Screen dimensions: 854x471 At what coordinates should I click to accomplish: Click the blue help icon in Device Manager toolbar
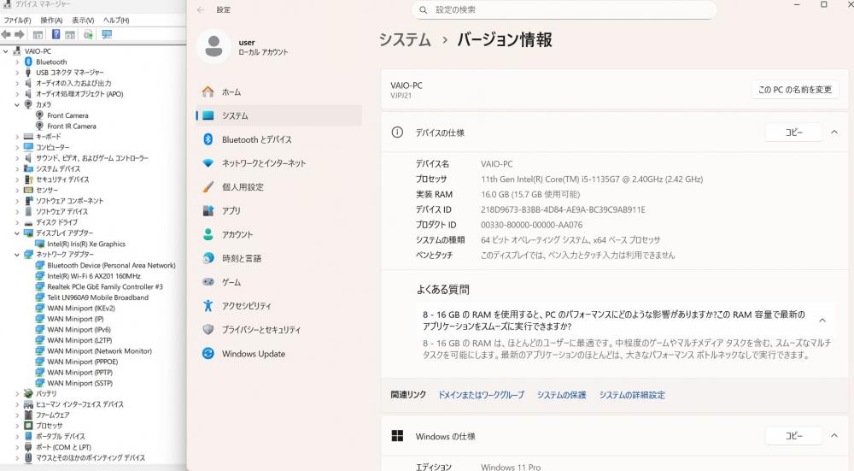(x=56, y=34)
